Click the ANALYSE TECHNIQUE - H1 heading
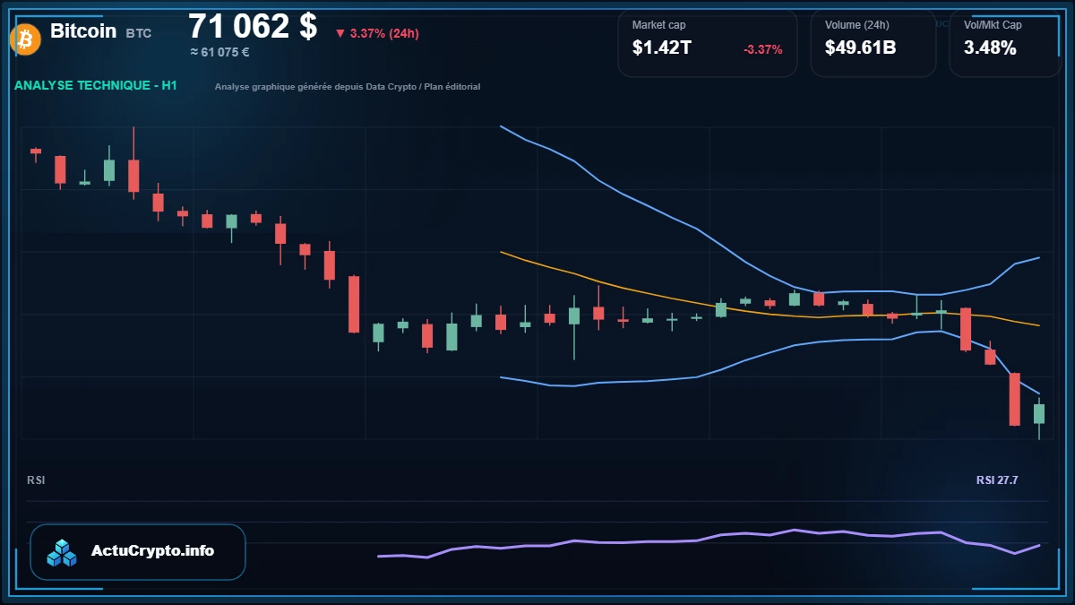 (x=96, y=85)
